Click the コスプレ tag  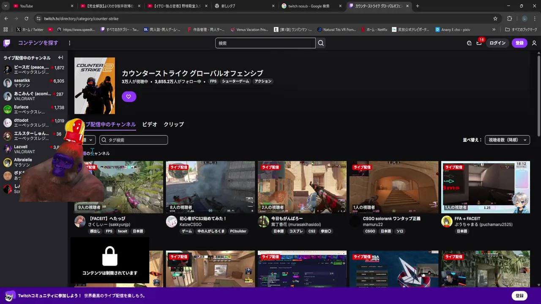296,231
